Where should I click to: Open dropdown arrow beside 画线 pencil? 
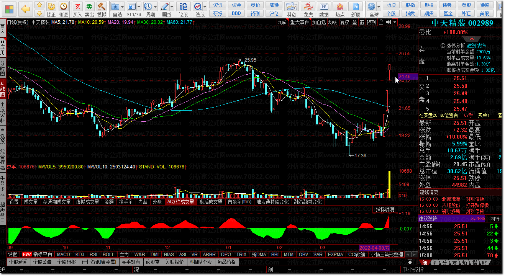pyautogui.click(x=172, y=7)
